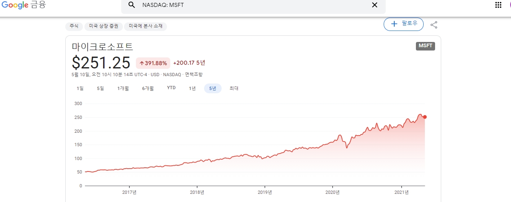Click the 300 y-axis label

click(78, 104)
